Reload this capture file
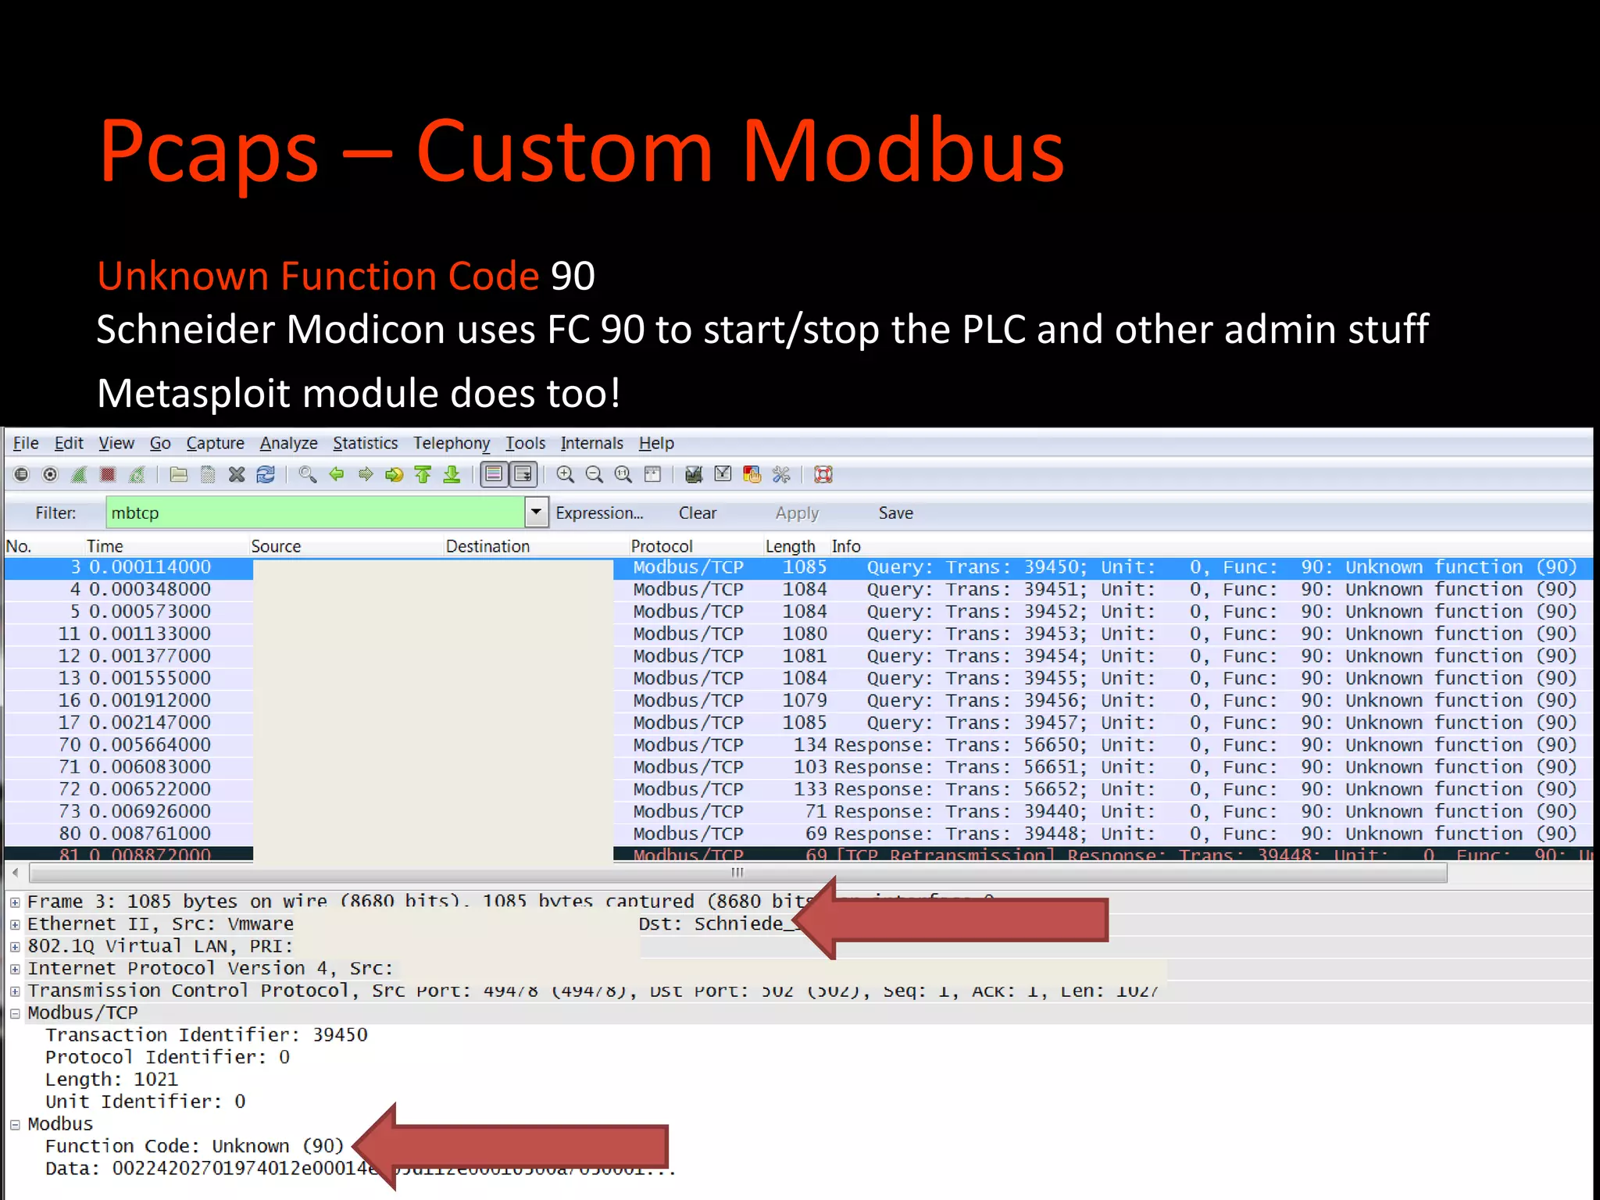1600x1200 pixels. 266,474
